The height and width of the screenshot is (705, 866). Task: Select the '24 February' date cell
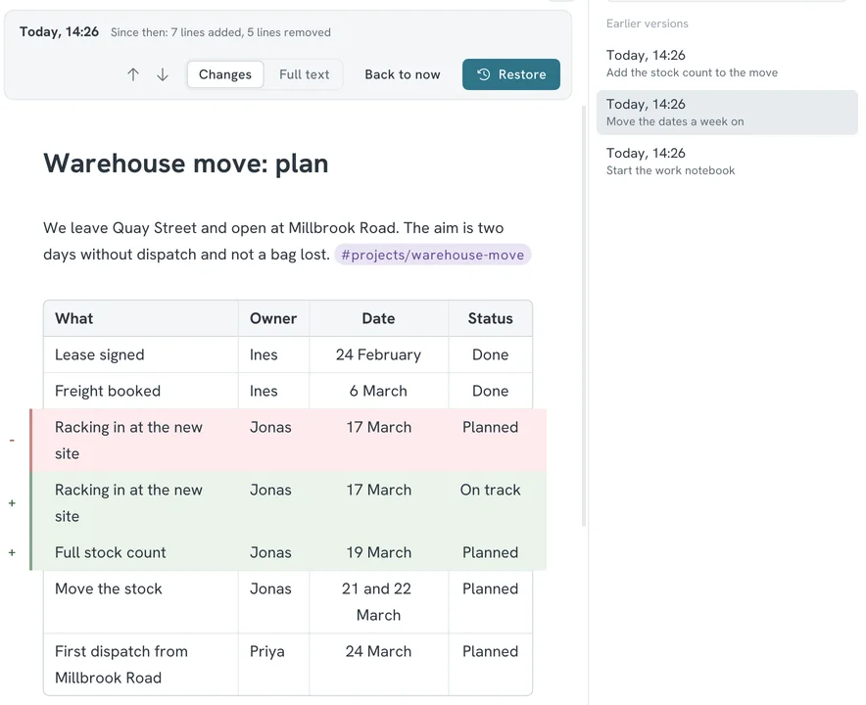[378, 354]
